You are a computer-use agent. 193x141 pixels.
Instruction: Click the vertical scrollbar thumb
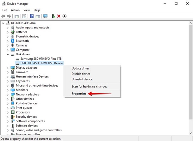point(190,72)
